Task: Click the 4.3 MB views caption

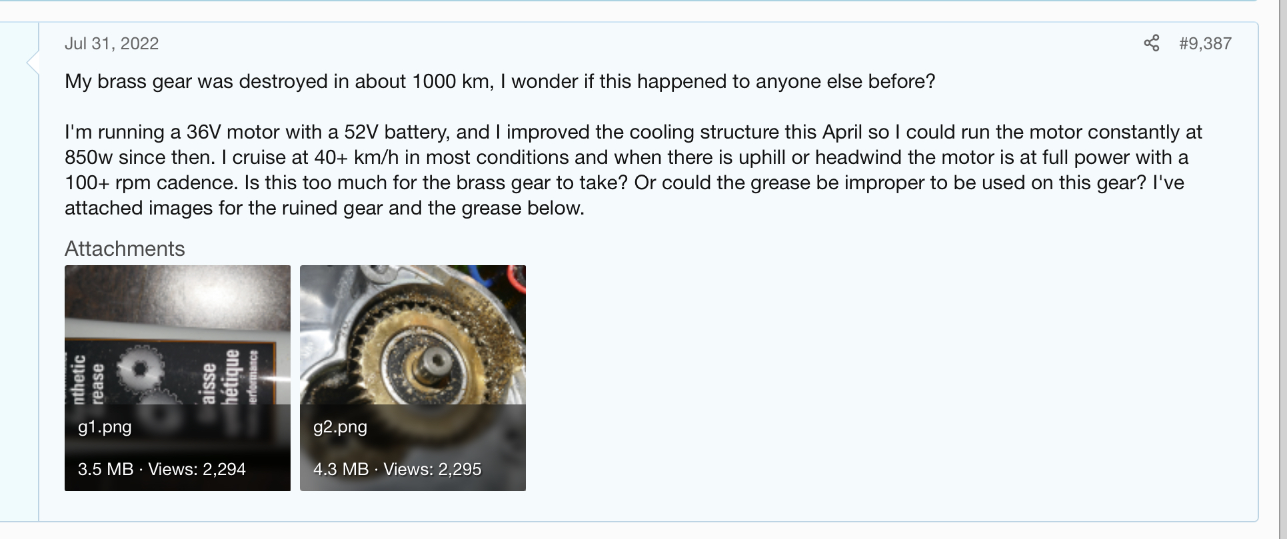Action: pyautogui.click(x=341, y=469)
